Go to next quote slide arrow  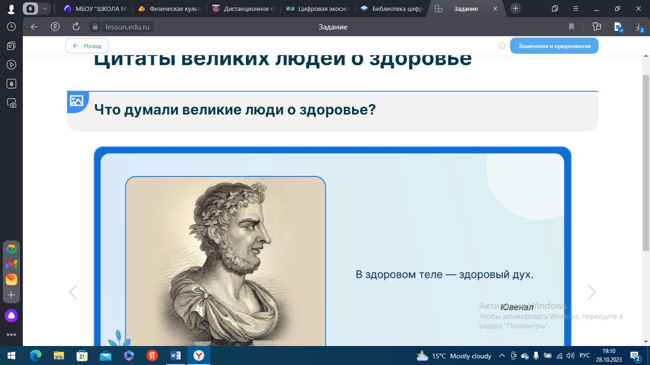coord(592,292)
